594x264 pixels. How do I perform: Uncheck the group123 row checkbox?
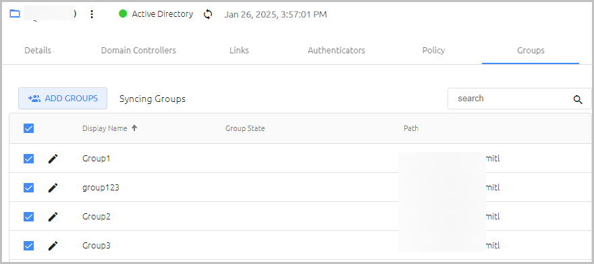click(29, 188)
